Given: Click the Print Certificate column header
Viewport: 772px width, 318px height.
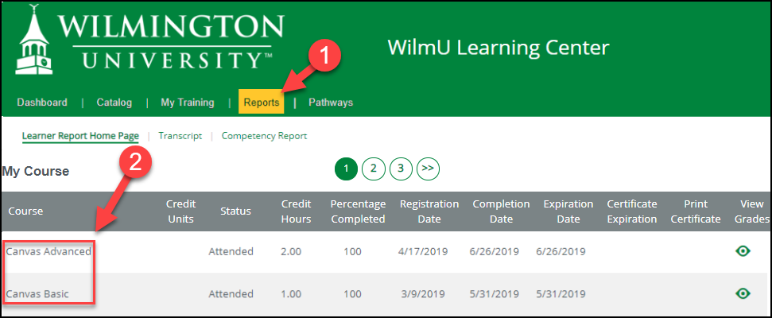Looking at the screenshot, I should tap(696, 211).
